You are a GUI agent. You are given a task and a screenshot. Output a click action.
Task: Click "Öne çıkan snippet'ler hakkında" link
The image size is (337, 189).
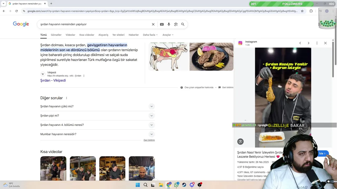[x=199, y=87]
